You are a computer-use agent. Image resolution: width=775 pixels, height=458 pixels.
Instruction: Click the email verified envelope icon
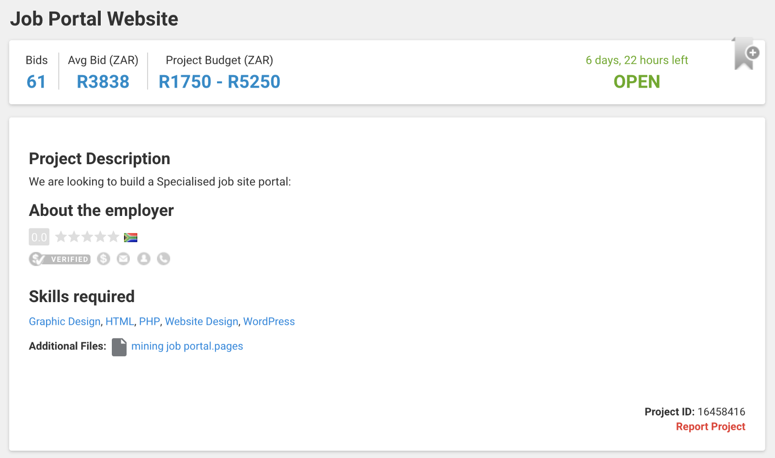click(x=124, y=259)
